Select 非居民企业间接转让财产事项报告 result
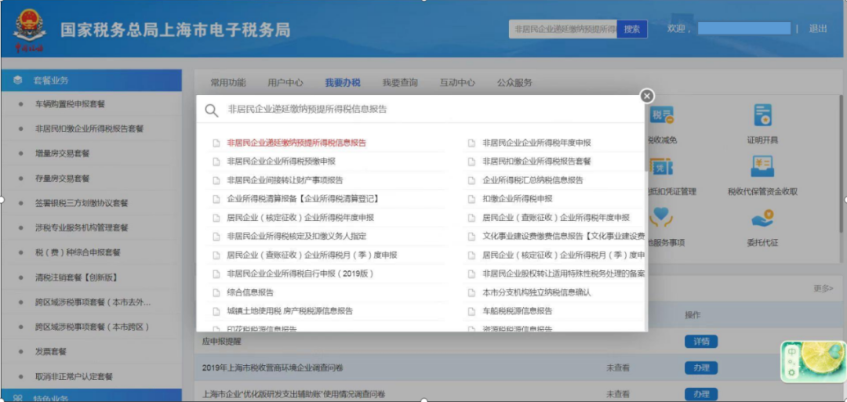This screenshot has width=847, height=402. pyautogui.click(x=285, y=180)
